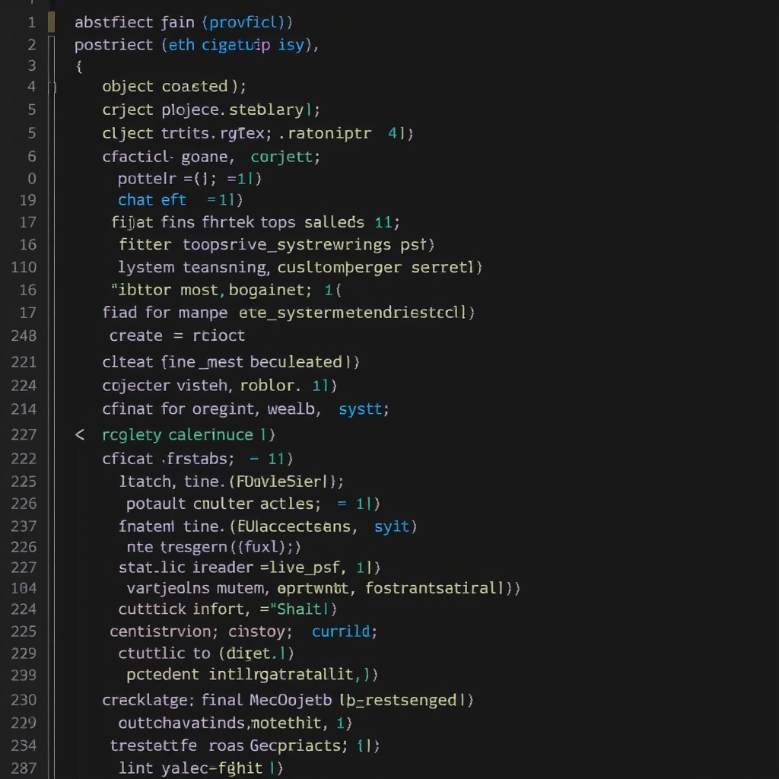Click line number 110 in the gutter
The height and width of the screenshot is (779, 779).
pos(24,268)
